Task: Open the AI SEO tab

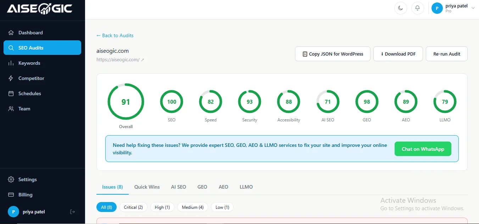Action: (x=179, y=187)
